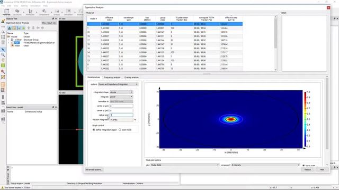Click the license expiry warning in status bar

[15, 188]
